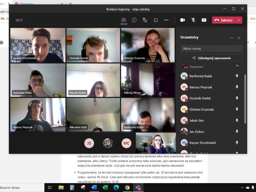Show participants panel icon in Teams toolbar

click(x=124, y=20)
